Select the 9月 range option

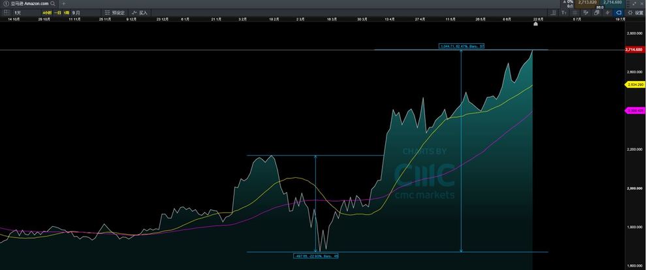tap(76, 13)
